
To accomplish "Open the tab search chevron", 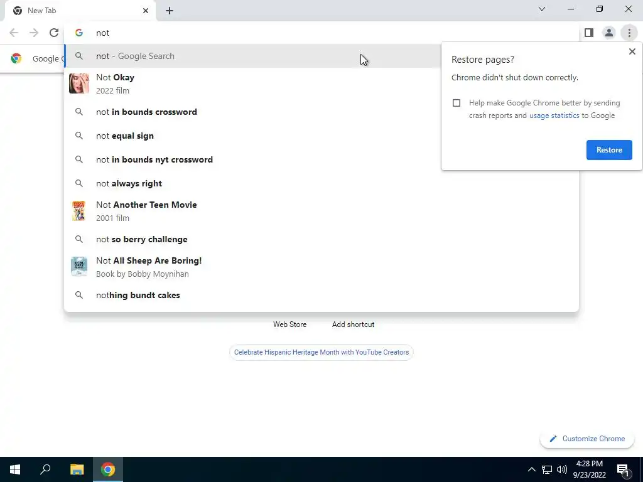I will [542, 9].
